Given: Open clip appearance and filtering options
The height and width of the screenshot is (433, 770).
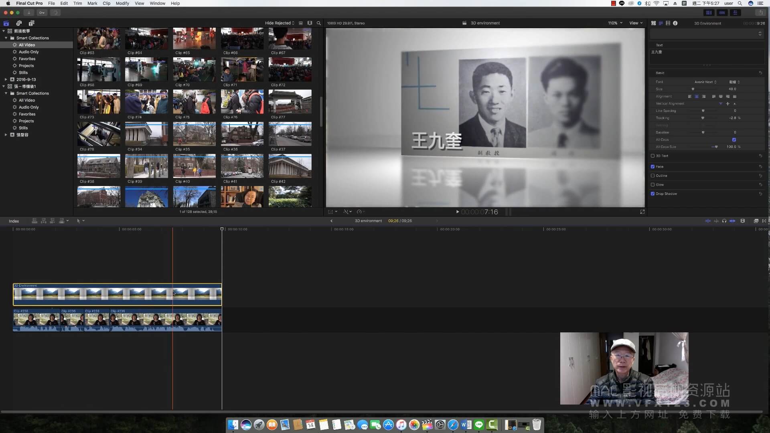Looking at the screenshot, I should 310,23.
